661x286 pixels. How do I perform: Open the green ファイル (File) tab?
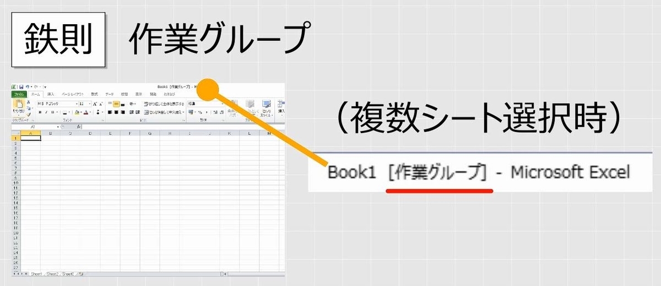[x=19, y=94]
